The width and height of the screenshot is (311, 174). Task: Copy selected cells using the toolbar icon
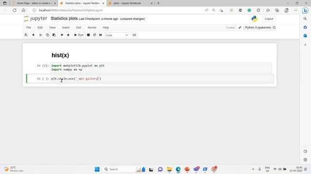pos(48,35)
